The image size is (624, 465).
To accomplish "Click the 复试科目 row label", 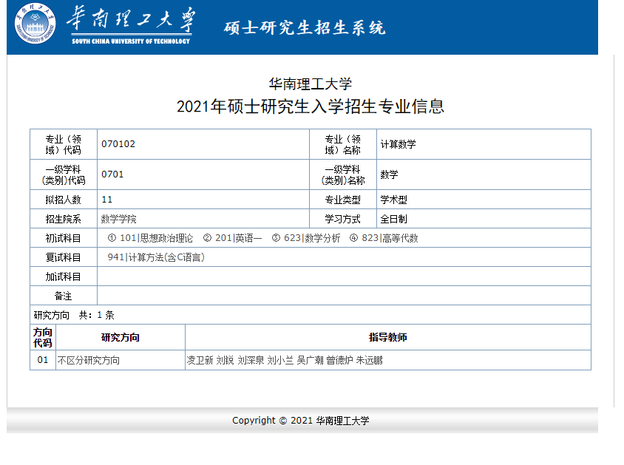I will 64,257.
